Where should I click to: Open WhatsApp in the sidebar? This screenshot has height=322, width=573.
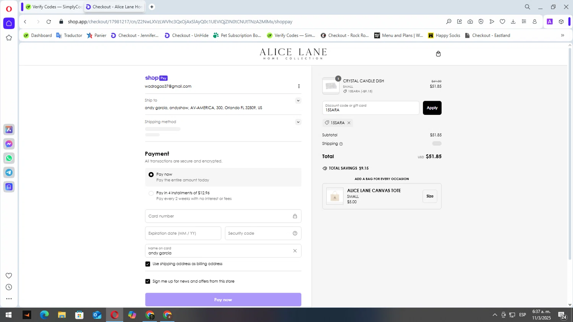[x=9, y=158]
